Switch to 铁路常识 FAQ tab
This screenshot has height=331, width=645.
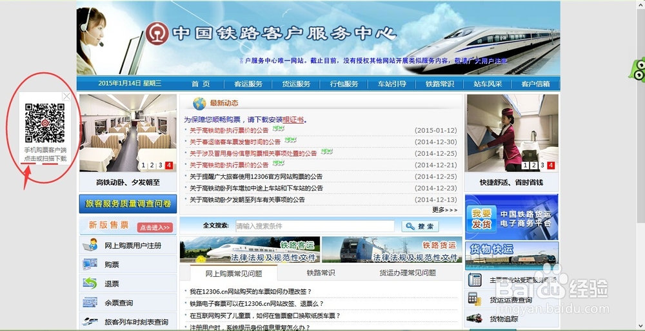pyautogui.click(x=321, y=272)
